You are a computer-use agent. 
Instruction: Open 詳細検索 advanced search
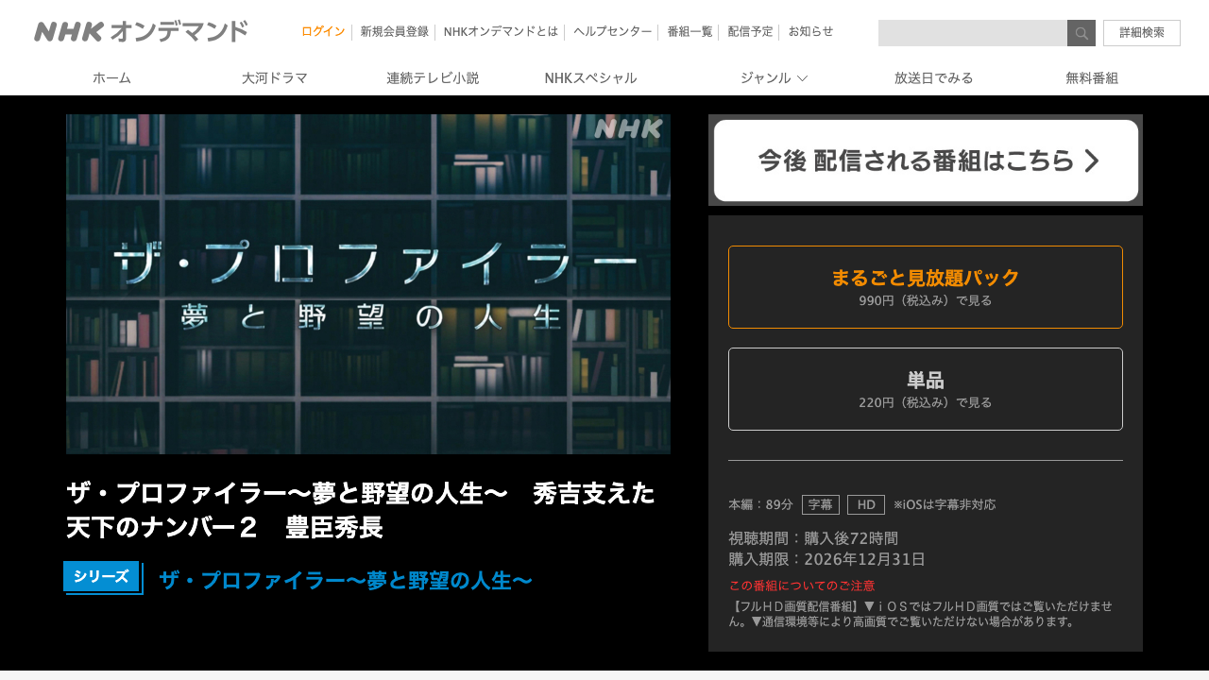pyautogui.click(x=1142, y=33)
